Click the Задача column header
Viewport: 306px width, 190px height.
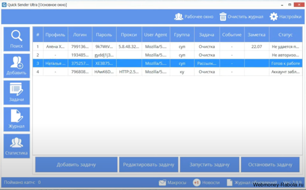pos(207,35)
